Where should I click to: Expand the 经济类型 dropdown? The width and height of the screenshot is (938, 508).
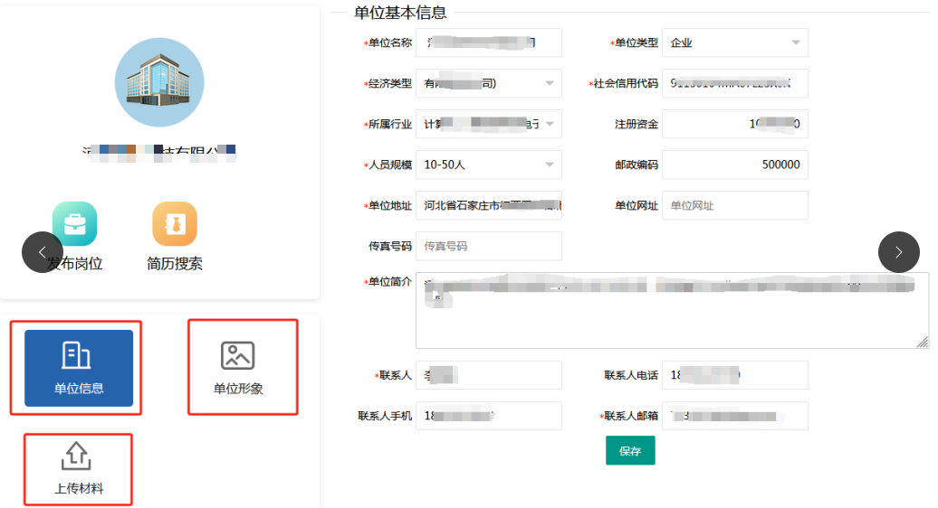pos(488,83)
